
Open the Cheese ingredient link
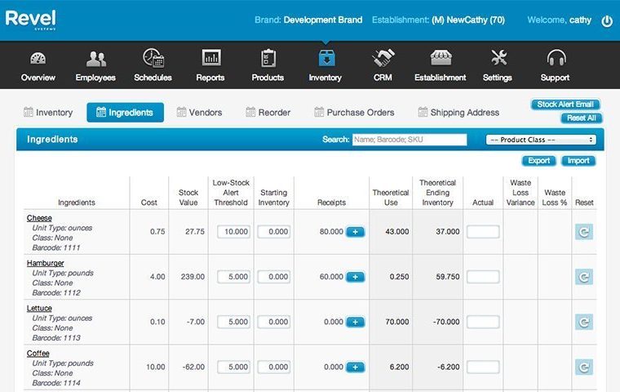[39, 218]
